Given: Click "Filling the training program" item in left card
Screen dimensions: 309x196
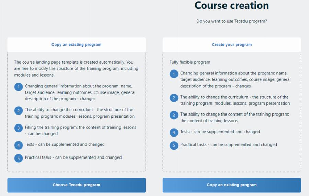Looking at the screenshot, I should tap(80, 130).
